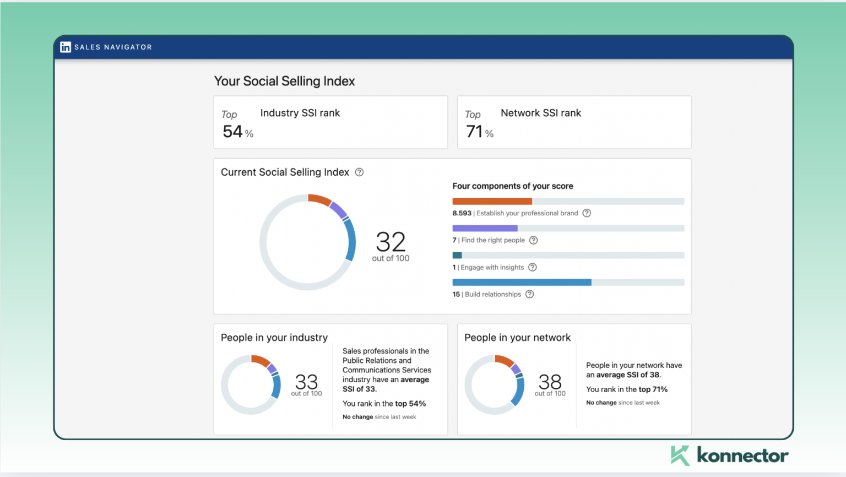Screen dimensions: 846x477
Task: Click the 'You rank in the top 54%' text
Action: [384, 404]
